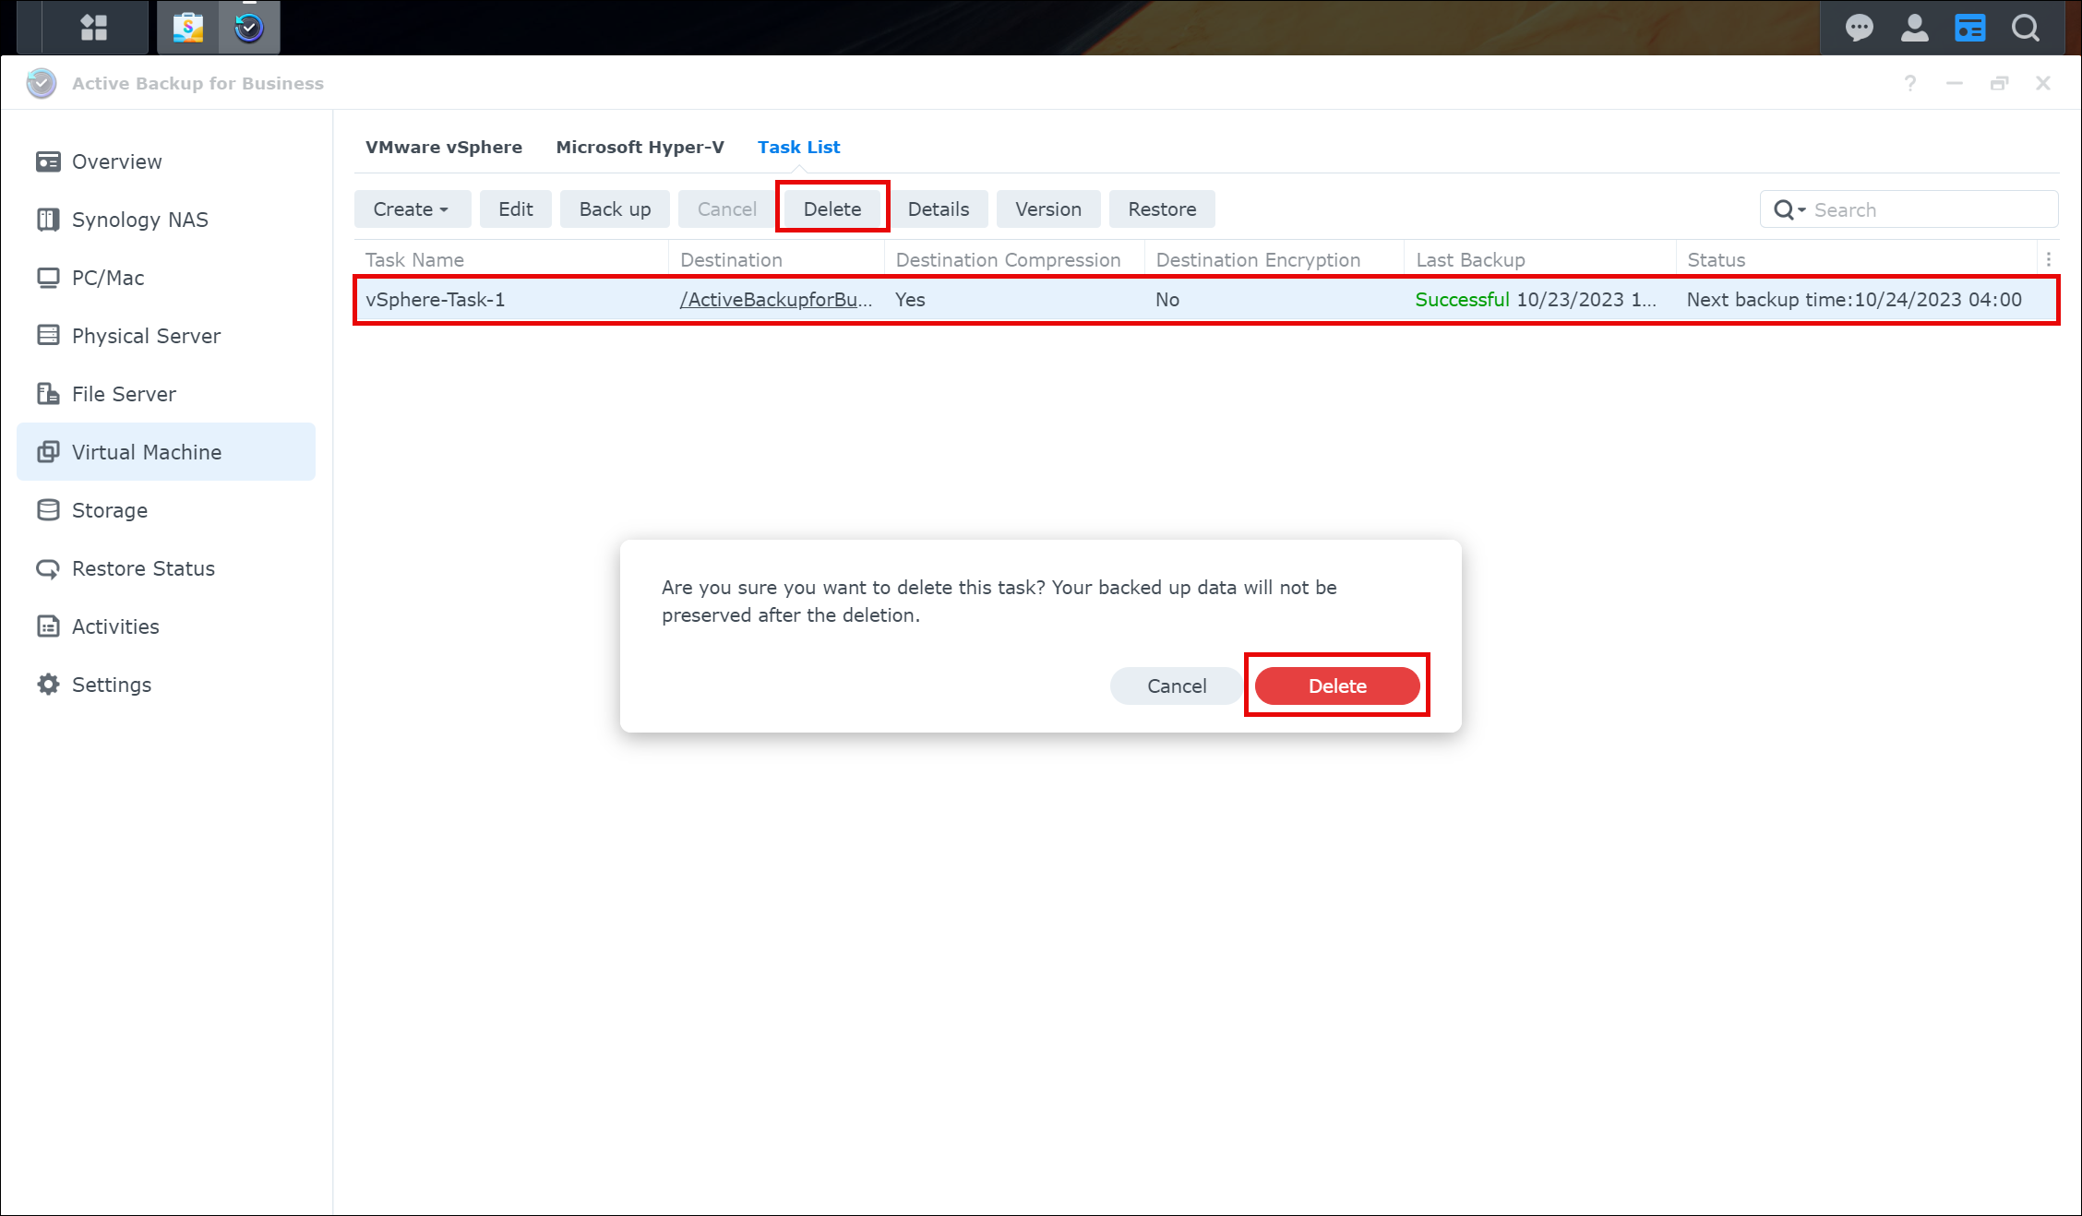Switch to the Microsoft Hyper-V tab
The width and height of the screenshot is (2082, 1216).
640,147
